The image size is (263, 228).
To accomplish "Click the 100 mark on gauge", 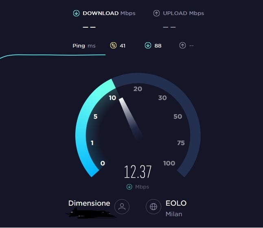I will point(169,163).
